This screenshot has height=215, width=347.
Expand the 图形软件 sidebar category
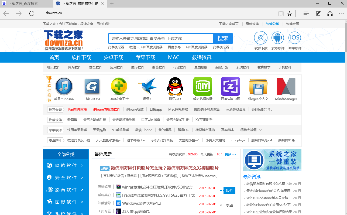pyautogui.click(x=66, y=202)
